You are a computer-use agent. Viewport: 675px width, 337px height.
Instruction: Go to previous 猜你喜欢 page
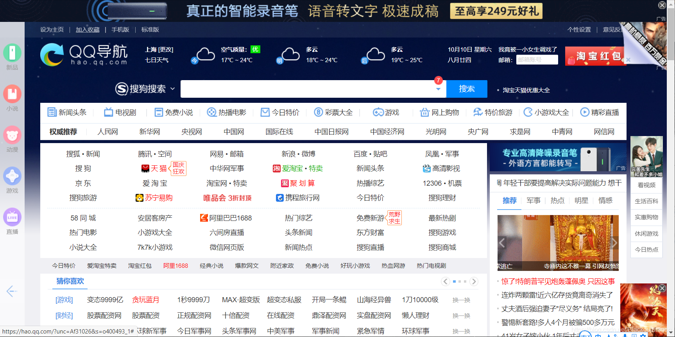point(445,281)
